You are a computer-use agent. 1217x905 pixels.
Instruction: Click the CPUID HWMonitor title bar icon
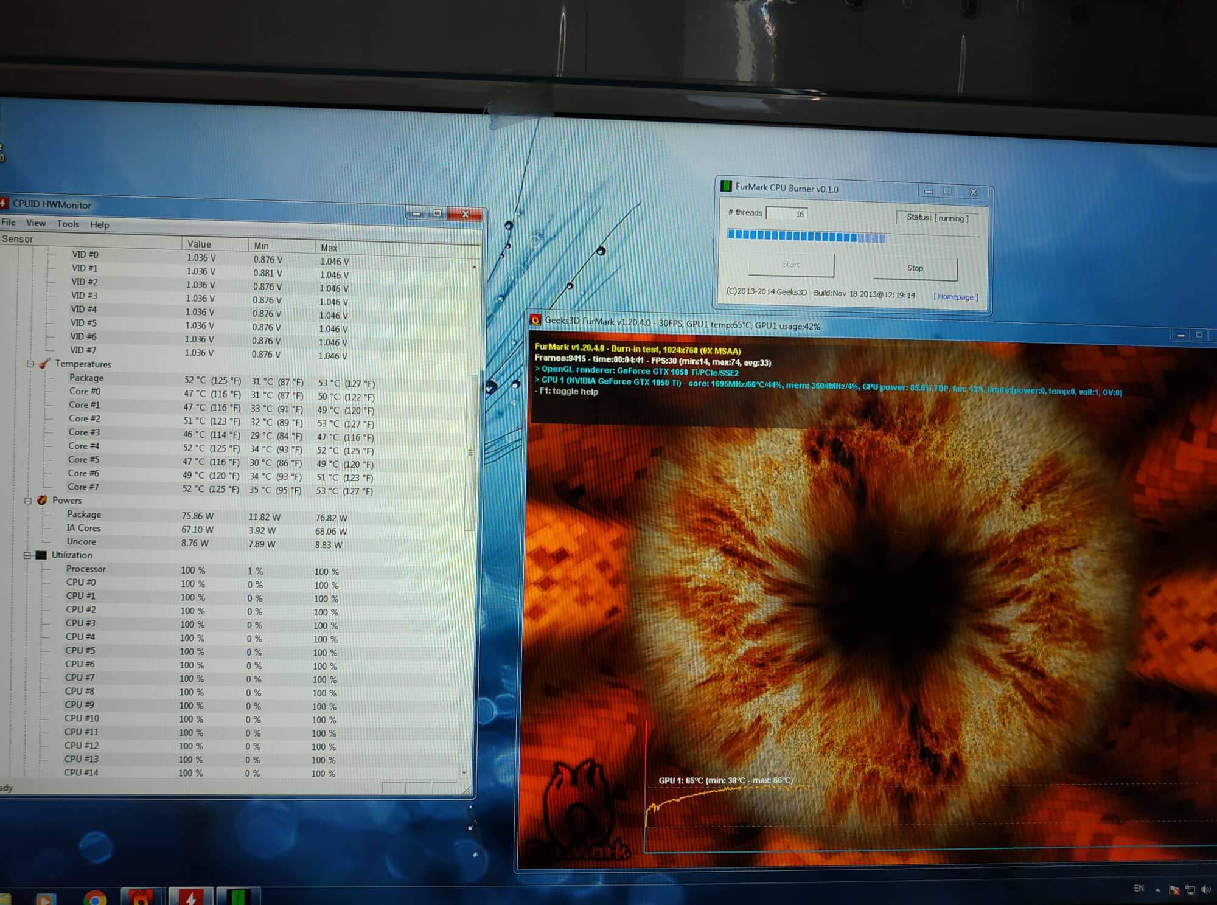tap(3, 203)
